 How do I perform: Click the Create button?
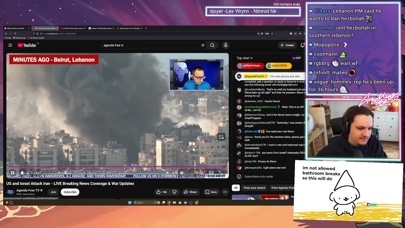[287, 45]
